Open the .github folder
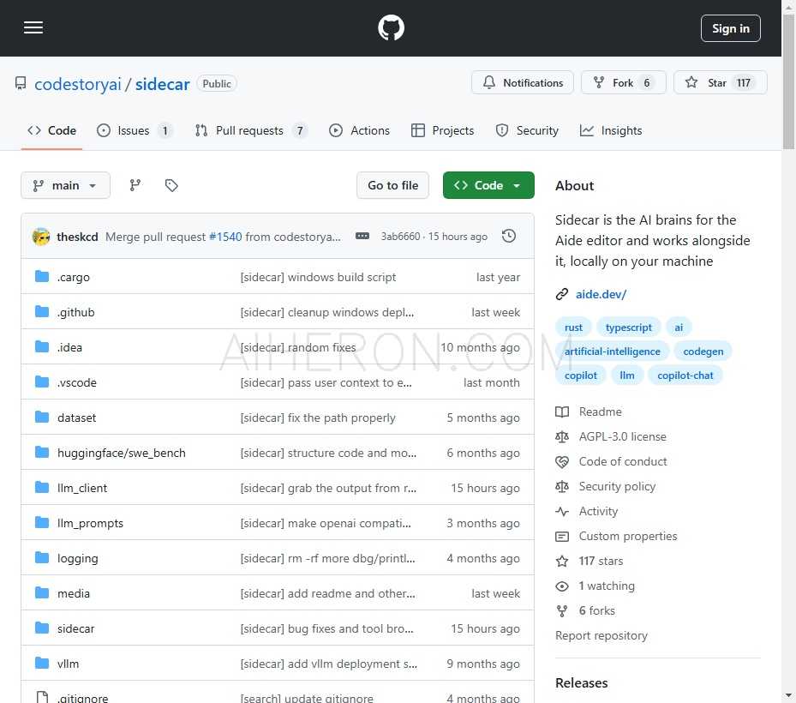 click(76, 312)
